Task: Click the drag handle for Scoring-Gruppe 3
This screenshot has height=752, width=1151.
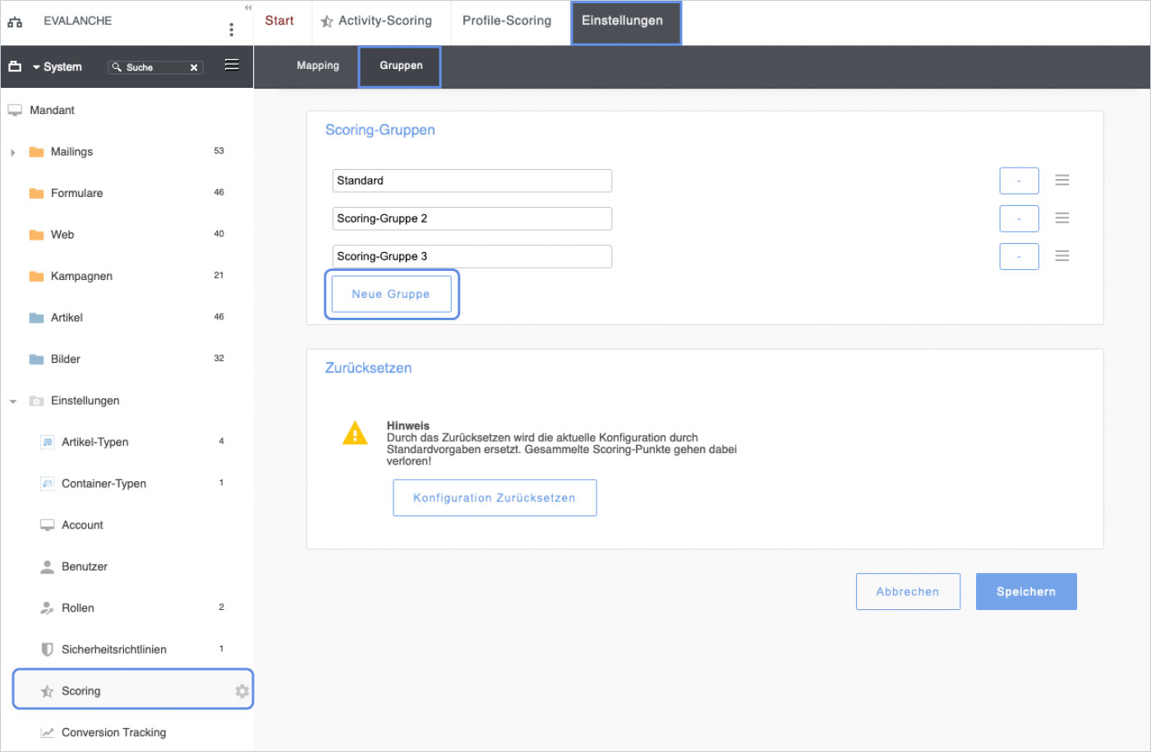Action: click(1061, 256)
